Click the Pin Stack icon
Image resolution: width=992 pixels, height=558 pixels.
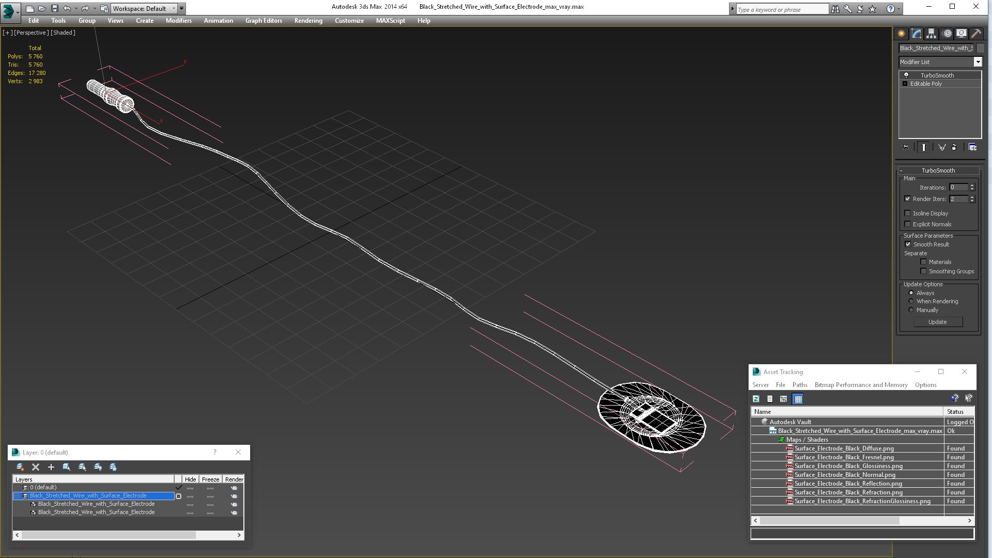coord(905,147)
